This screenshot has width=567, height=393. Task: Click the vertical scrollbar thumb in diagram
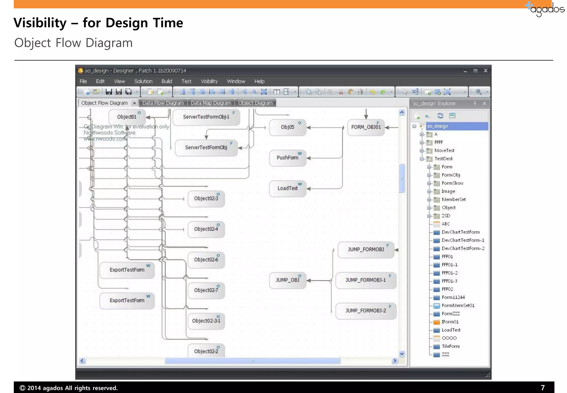pyautogui.click(x=402, y=178)
